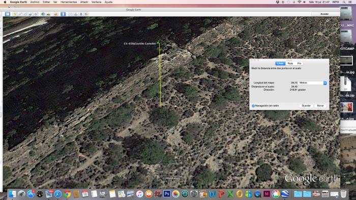Screen dimensions: 356x200
Task: Click the Borrar button
Action: (320, 106)
